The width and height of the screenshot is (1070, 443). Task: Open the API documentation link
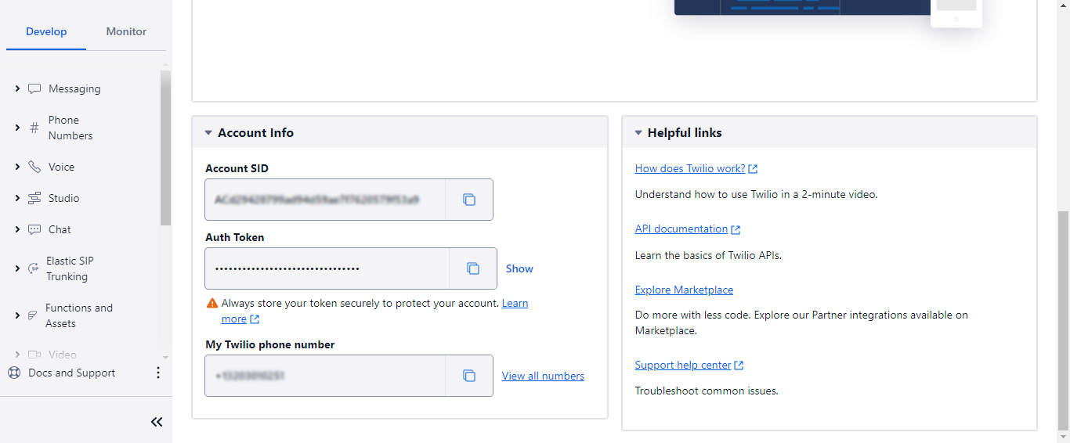click(681, 229)
